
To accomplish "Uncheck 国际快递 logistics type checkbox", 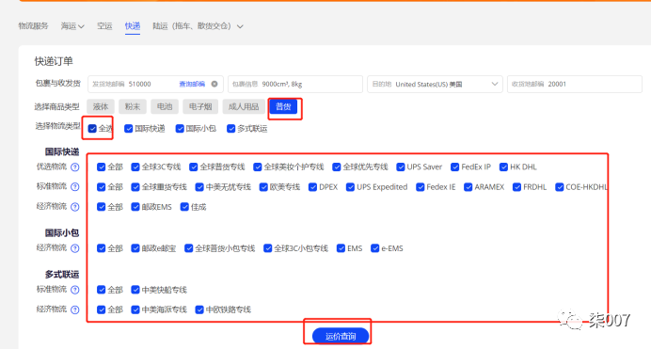I will 129,129.
